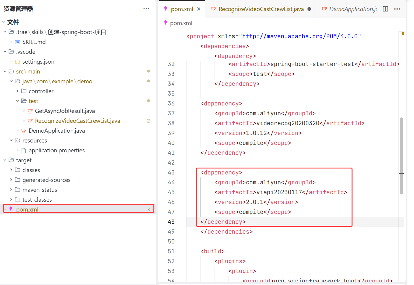The image size is (414, 285).
Task: Open explorer panel more actions menu
Action: pyautogui.click(x=146, y=9)
